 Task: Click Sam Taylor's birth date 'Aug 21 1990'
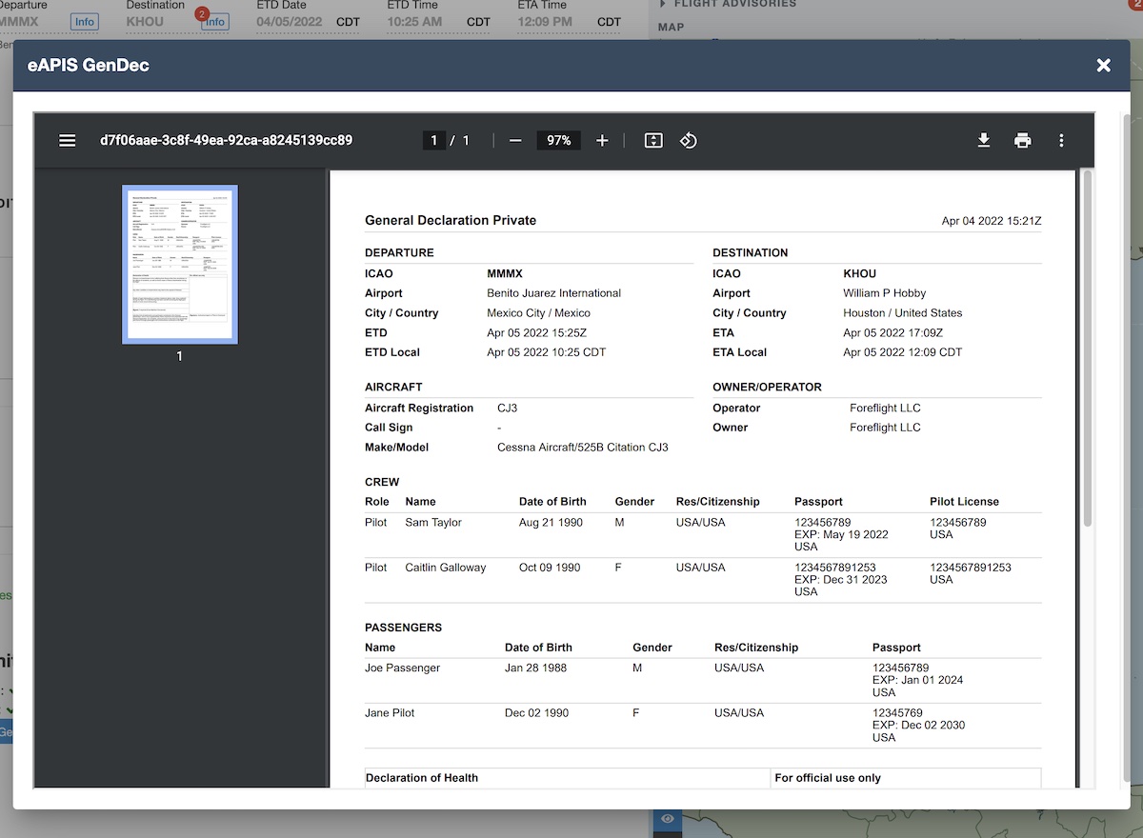[550, 523]
